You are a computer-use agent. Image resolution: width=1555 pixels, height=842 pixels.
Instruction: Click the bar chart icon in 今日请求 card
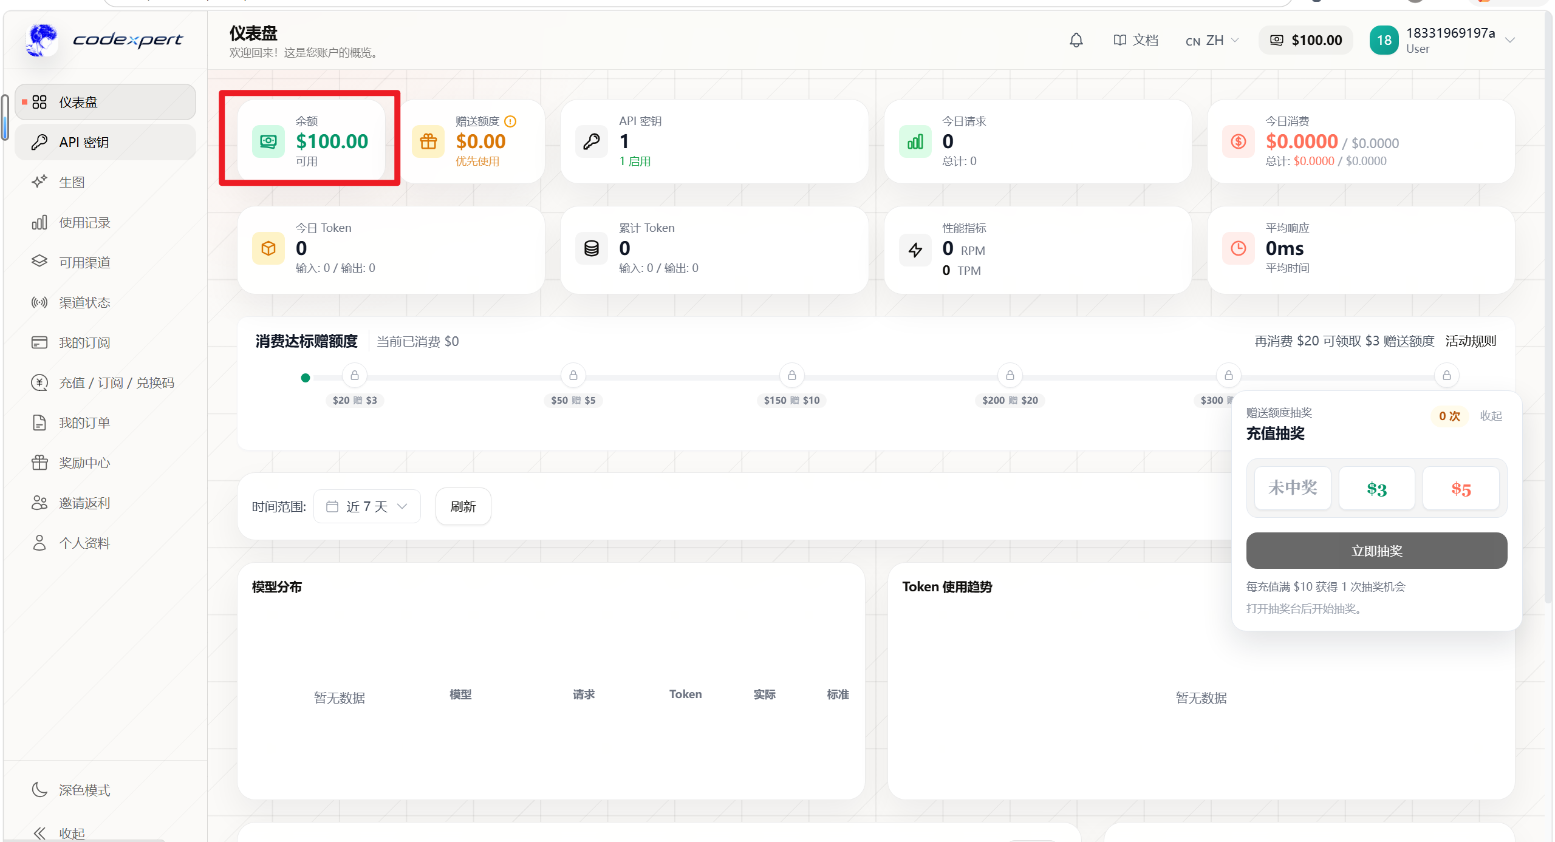pyautogui.click(x=915, y=141)
